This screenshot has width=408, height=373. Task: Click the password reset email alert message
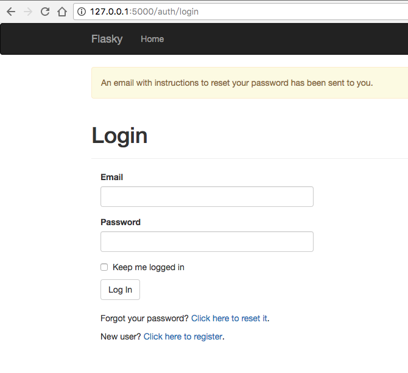(237, 83)
